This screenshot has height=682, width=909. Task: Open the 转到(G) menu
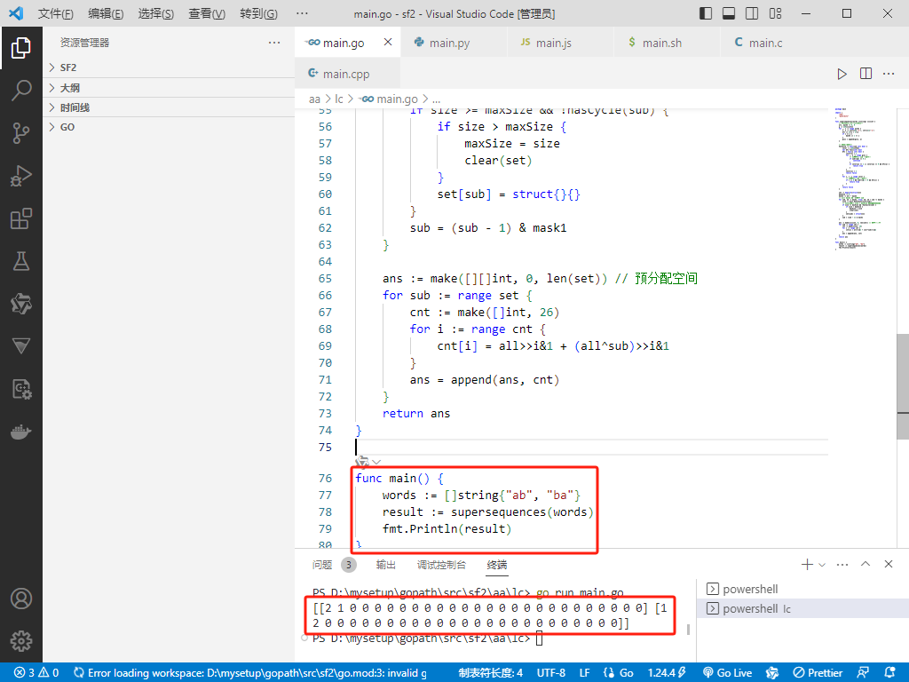coord(258,13)
